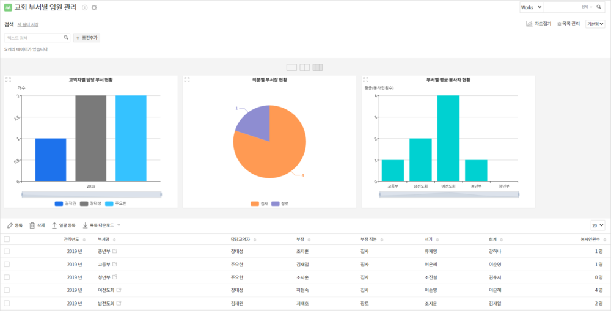611x311 pixels.
Task: Click the magnifier icon in the text search box
Action: (66, 37)
